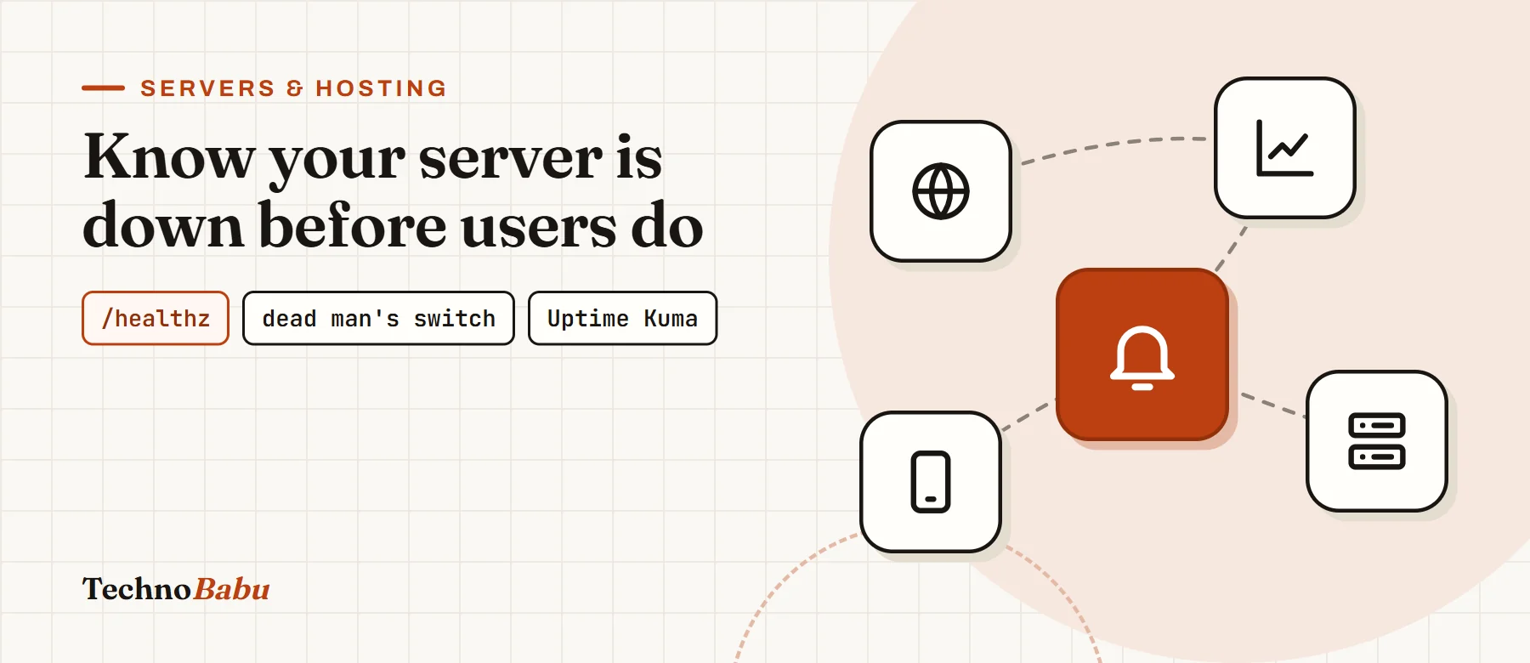Select the /healthz tag
The width and height of the screenshot is (1530, 663).
coord(156,319)
